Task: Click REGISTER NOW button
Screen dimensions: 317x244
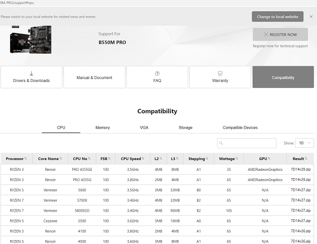Action: point(280,35)
